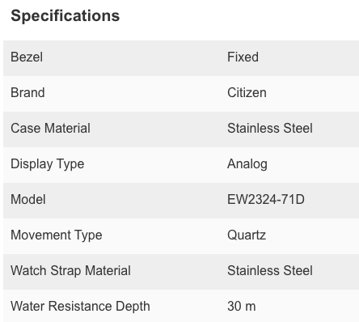Screen dimensions: 359x322
Task: Click the Quartz movement value
Action: [247, 235]
